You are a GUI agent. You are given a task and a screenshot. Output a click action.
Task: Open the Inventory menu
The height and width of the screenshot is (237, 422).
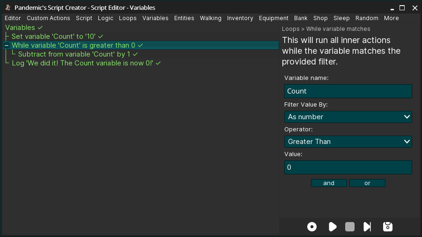(x=240, y=18)
